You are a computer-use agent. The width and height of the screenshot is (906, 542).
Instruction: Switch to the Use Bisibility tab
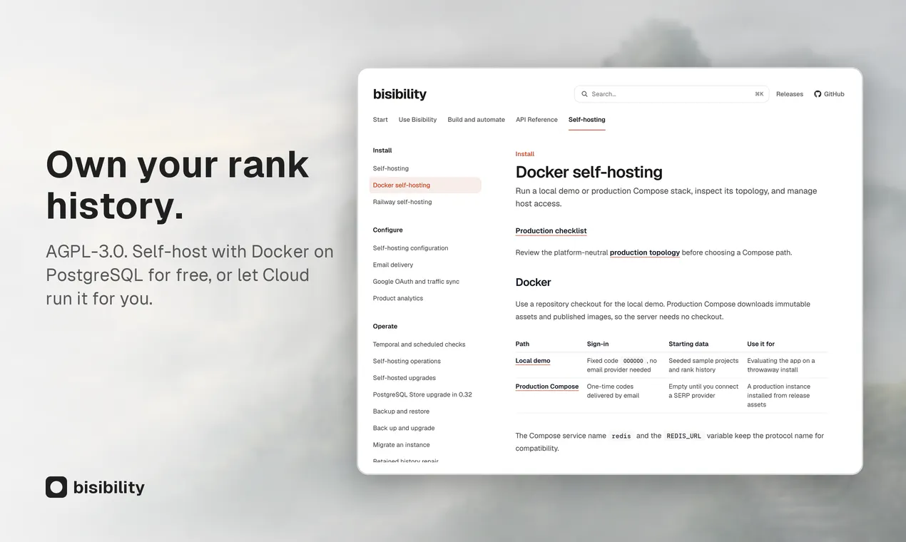417,120
